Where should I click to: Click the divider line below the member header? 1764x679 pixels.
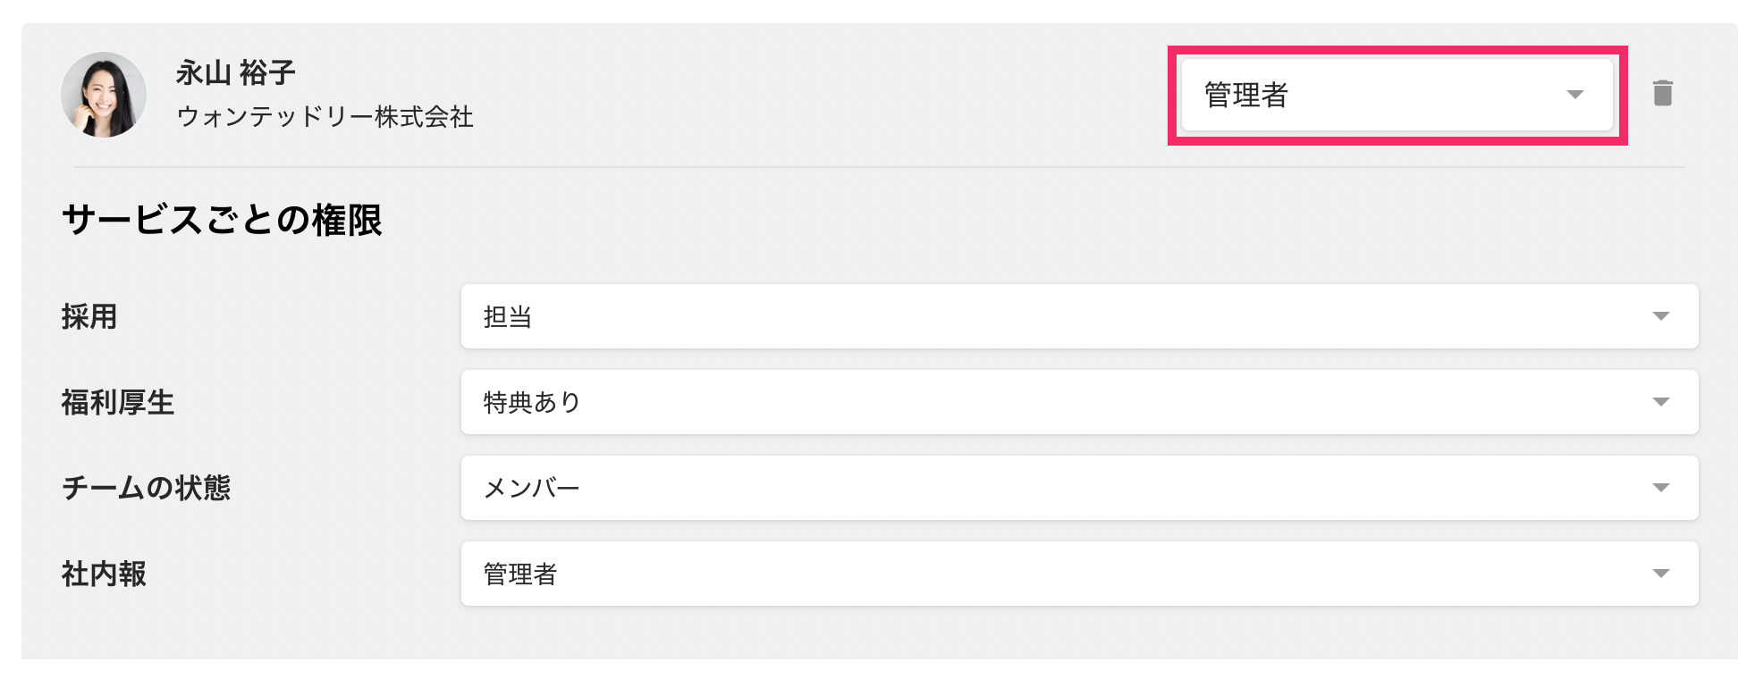tap(880, 167)
